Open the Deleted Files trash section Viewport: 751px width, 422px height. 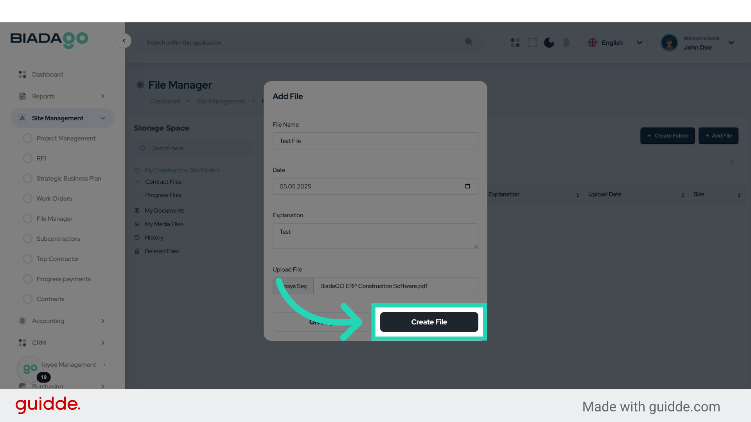click(161, 251)
